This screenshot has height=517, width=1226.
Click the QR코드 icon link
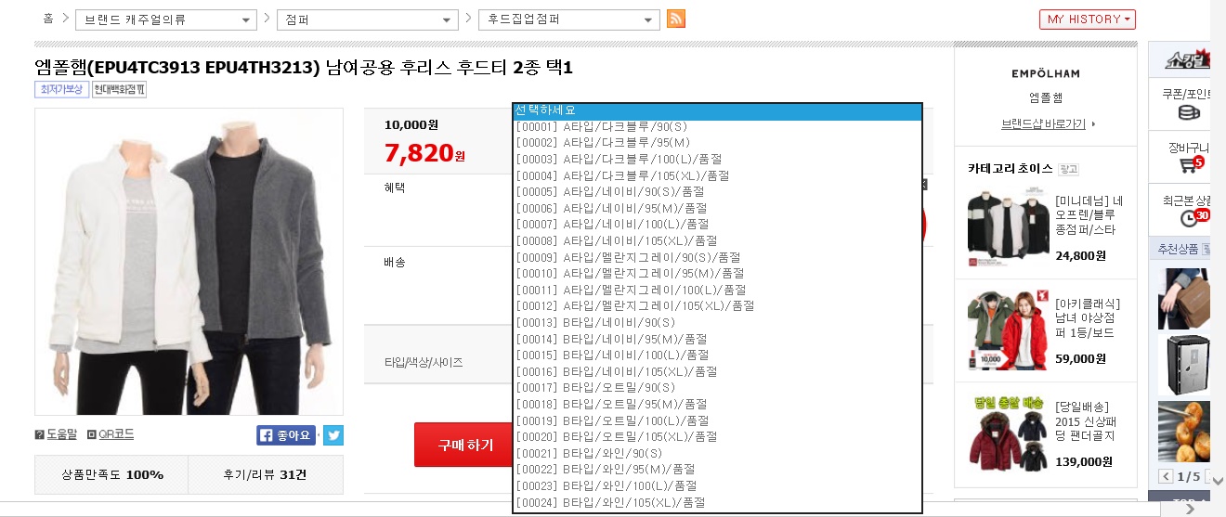coord(91,434)
